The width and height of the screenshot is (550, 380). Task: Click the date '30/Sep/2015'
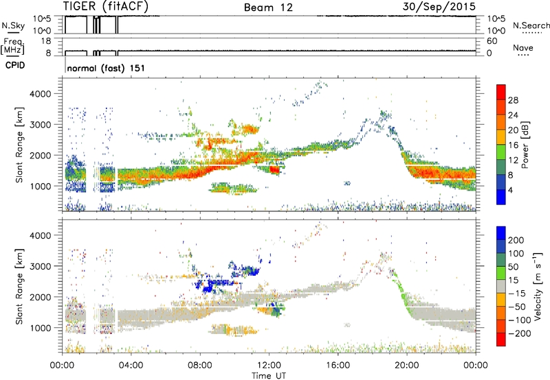click(x=439, y=6)
